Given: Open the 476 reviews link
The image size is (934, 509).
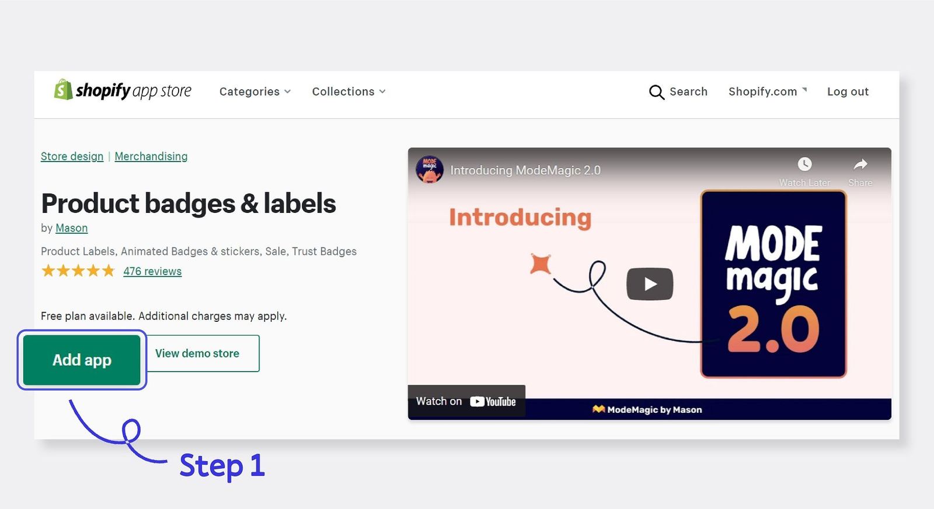Looking at the screenshot, I should pyautogui.click(x=152, y=271).
